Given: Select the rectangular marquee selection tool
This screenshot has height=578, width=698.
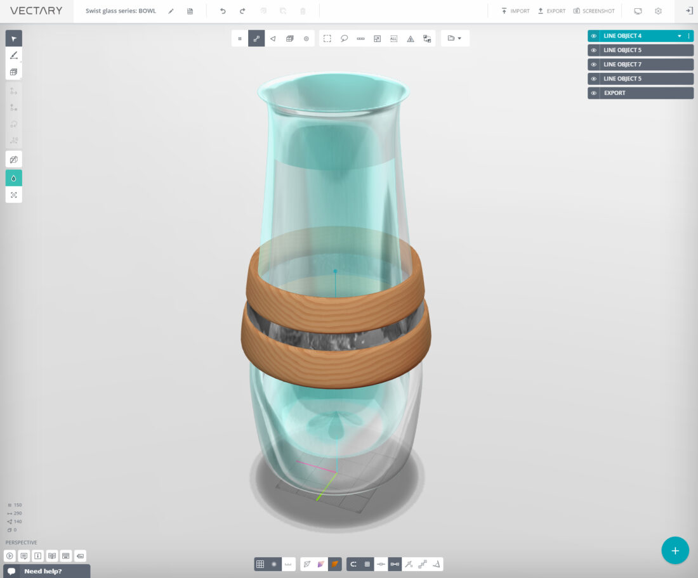Looking at the screenshot, I should pos(327,38).
